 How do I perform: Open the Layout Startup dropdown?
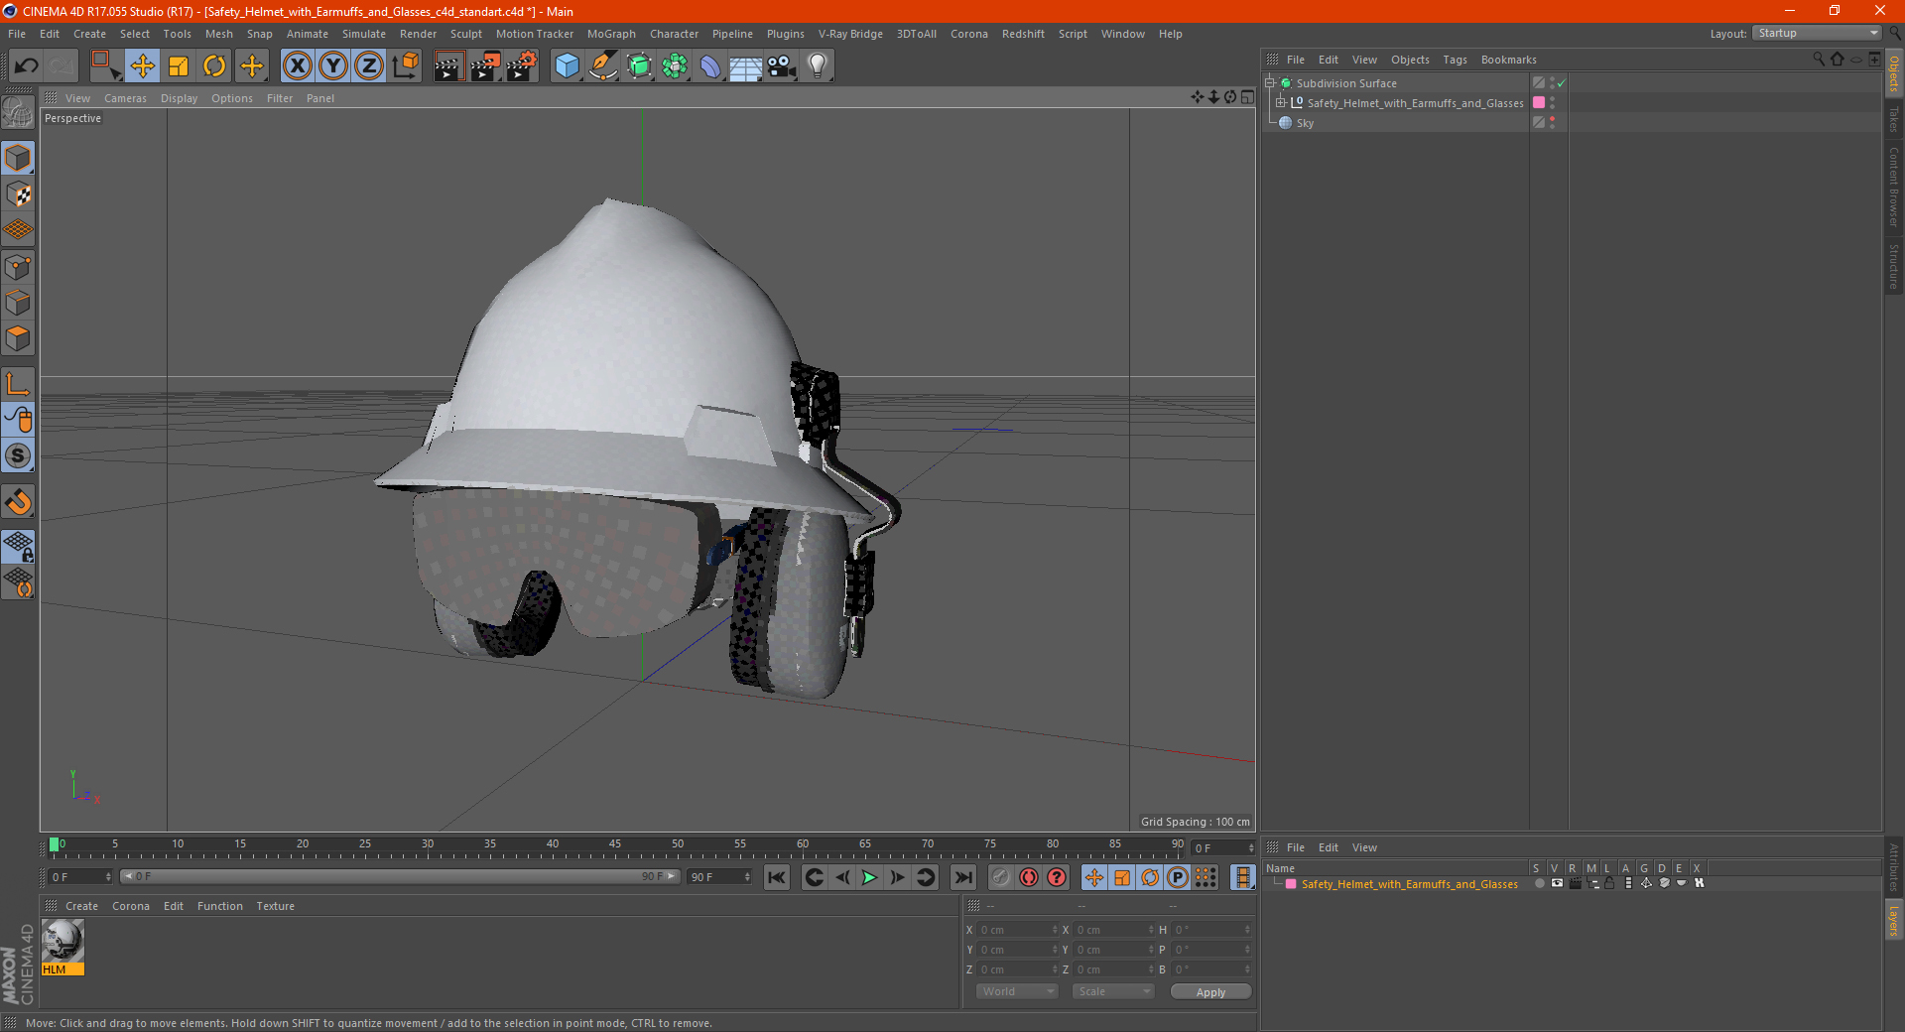click(x=1818, y=34)
